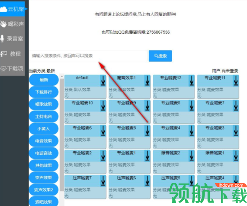Select the 唱歌效果 category
The image size is (247, 206).
click(44, 104)
